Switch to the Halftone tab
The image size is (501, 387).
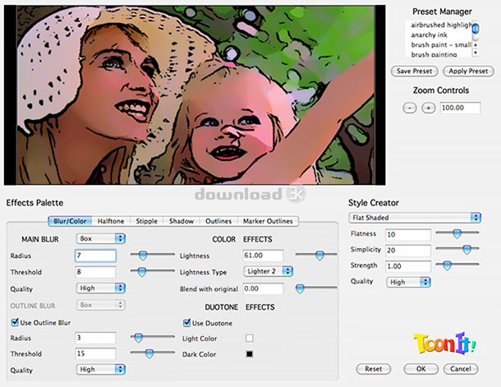pyautogui.click(x=111, y=221)
